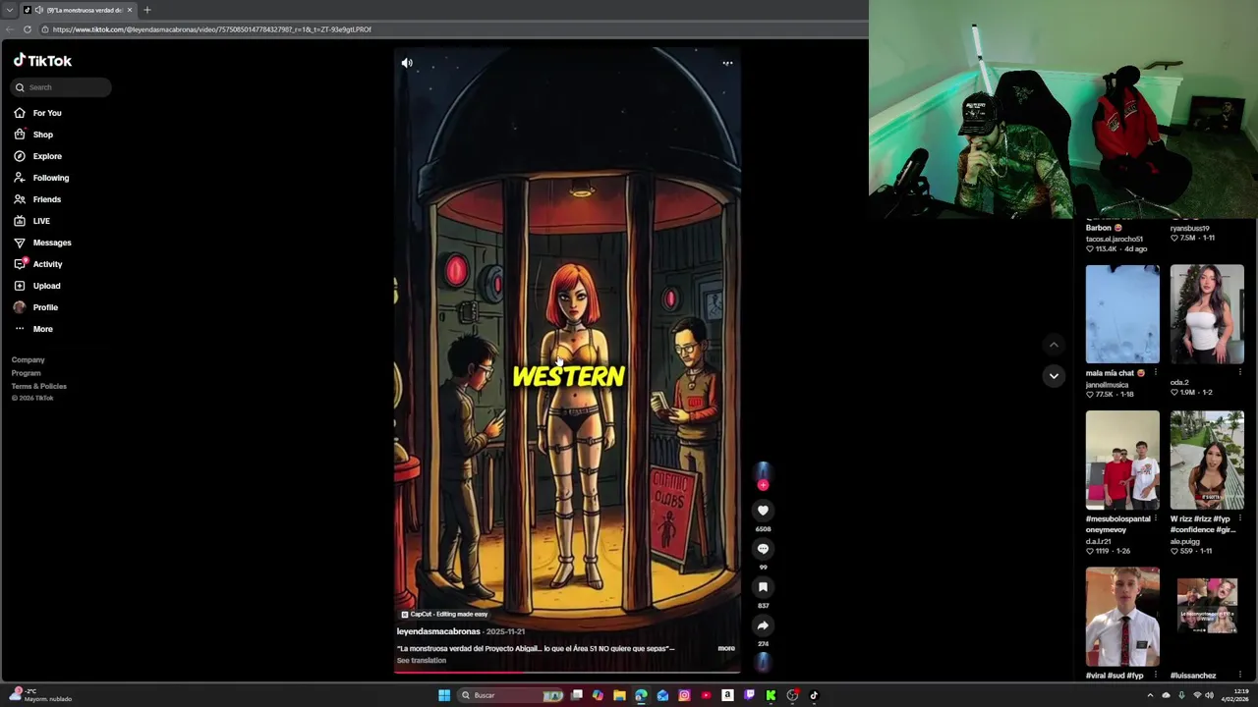Screen dimensions: 1258x707
Task: Open your Profile from the sidebar
Action: [x=44, y=307]
